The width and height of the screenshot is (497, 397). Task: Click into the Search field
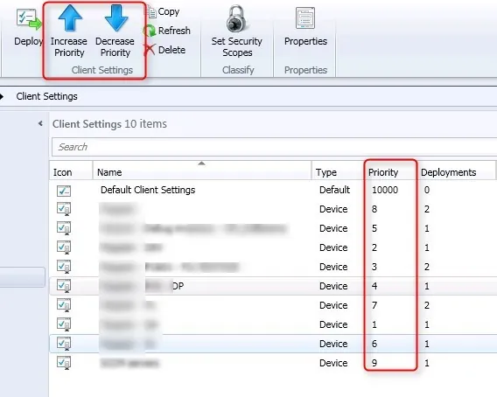[x=274, y=147]
